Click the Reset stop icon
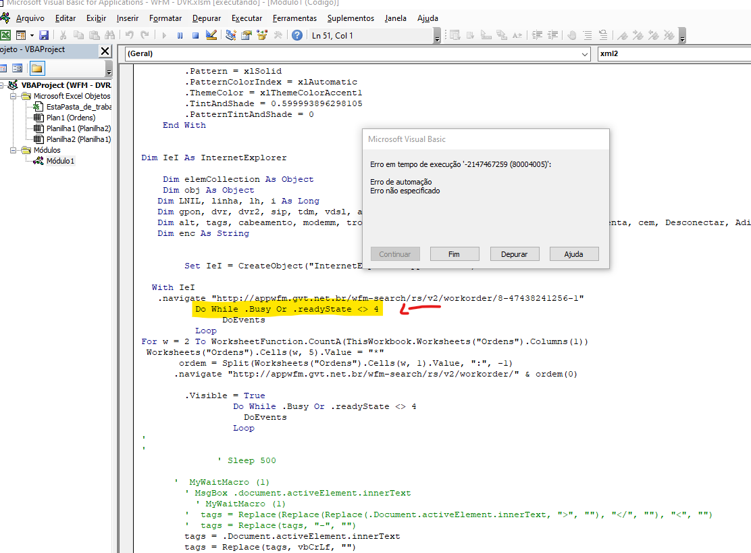The height and width of the screenshot is (553, 751). (195, 35)
